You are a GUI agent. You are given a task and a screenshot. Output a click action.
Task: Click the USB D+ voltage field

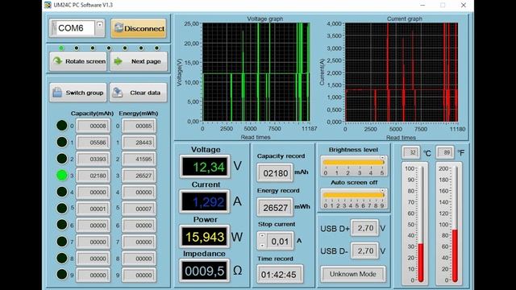click(365, 228)
